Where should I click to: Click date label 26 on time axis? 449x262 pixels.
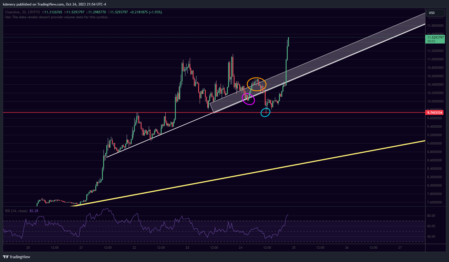[x=347, y=247]
